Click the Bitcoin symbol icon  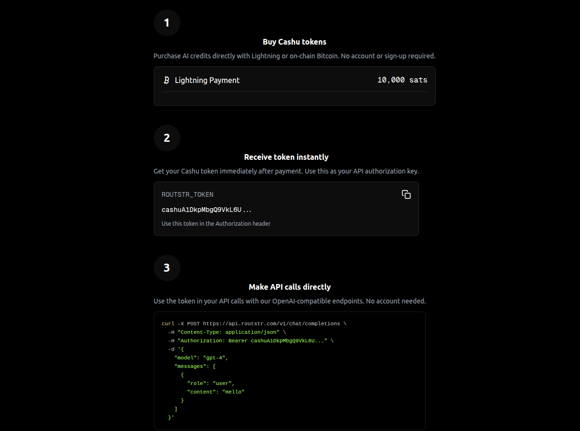coord(166,80)
